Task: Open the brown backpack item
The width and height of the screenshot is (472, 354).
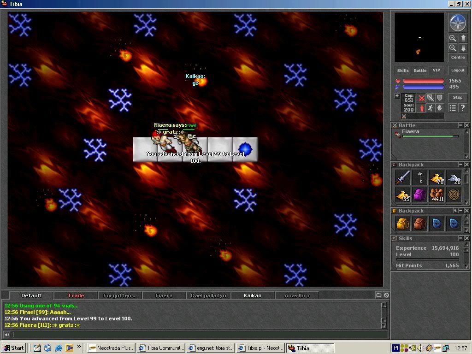Action: pyautogui.click(x=420, y=224)
